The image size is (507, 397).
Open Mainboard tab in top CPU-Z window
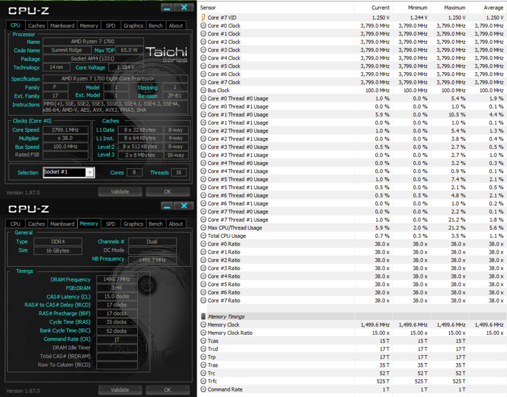pyautogui.click(x=62, y=25)
